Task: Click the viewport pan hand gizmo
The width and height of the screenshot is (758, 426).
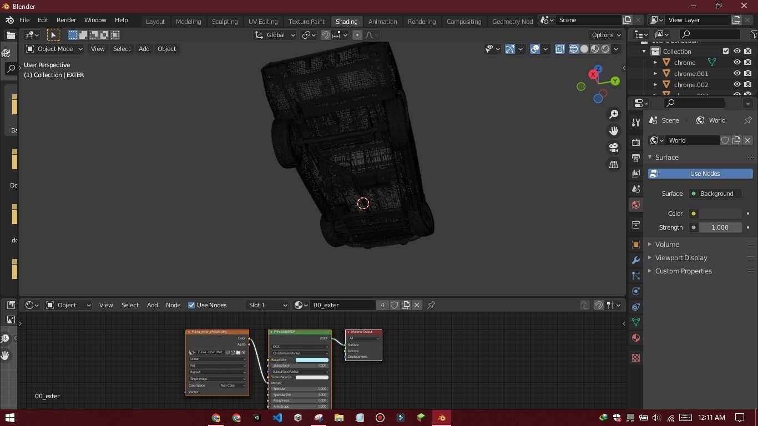Action: pos(614,131)
